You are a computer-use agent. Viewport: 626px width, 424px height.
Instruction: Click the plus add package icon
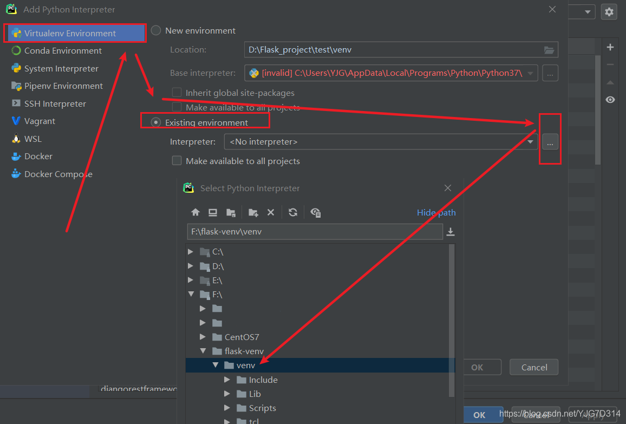[610, 47]
